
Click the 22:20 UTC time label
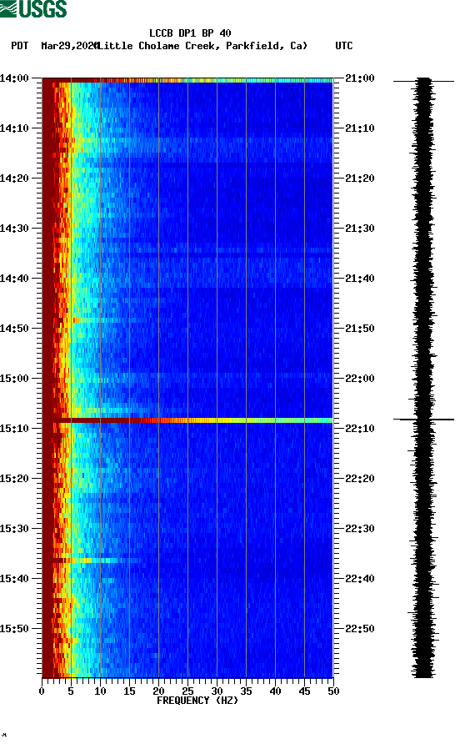pyautogui.click(x=360, y=479)
